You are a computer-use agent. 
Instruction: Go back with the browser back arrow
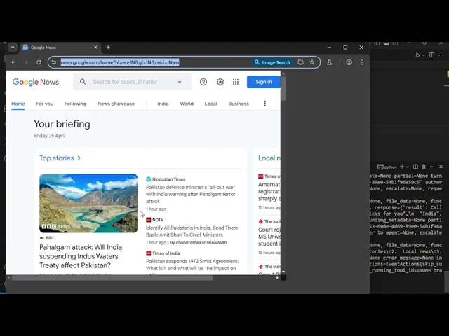point(13,62)
